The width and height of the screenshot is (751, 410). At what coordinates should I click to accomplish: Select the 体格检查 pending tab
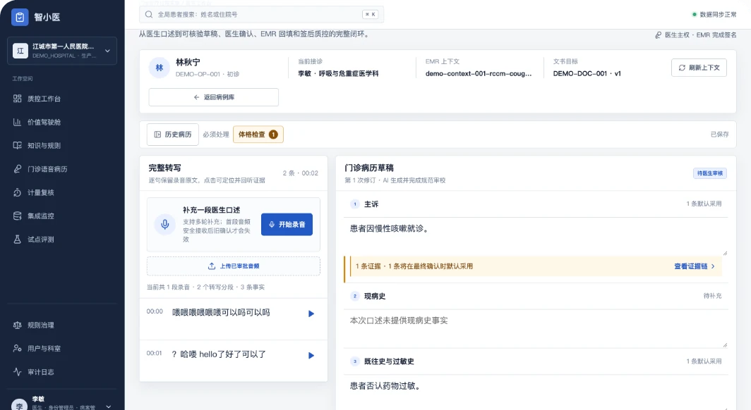[x=258, y=135]
